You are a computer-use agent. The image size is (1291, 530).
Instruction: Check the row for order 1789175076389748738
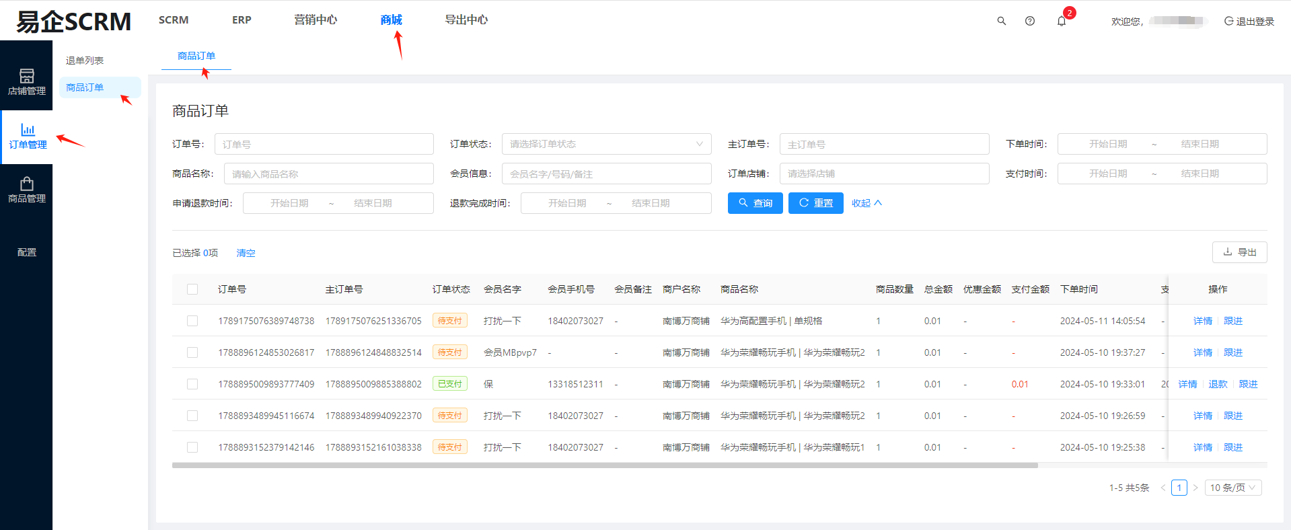(x=192, y=321)
